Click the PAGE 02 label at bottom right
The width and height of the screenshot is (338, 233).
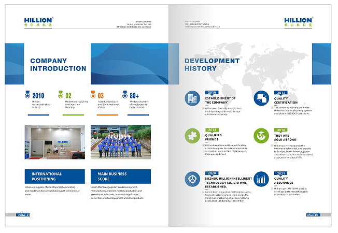click(x=313, y=214)
